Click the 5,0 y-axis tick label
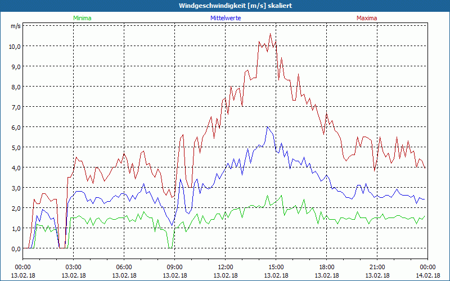Screen dimensions: 450x281 15,147
